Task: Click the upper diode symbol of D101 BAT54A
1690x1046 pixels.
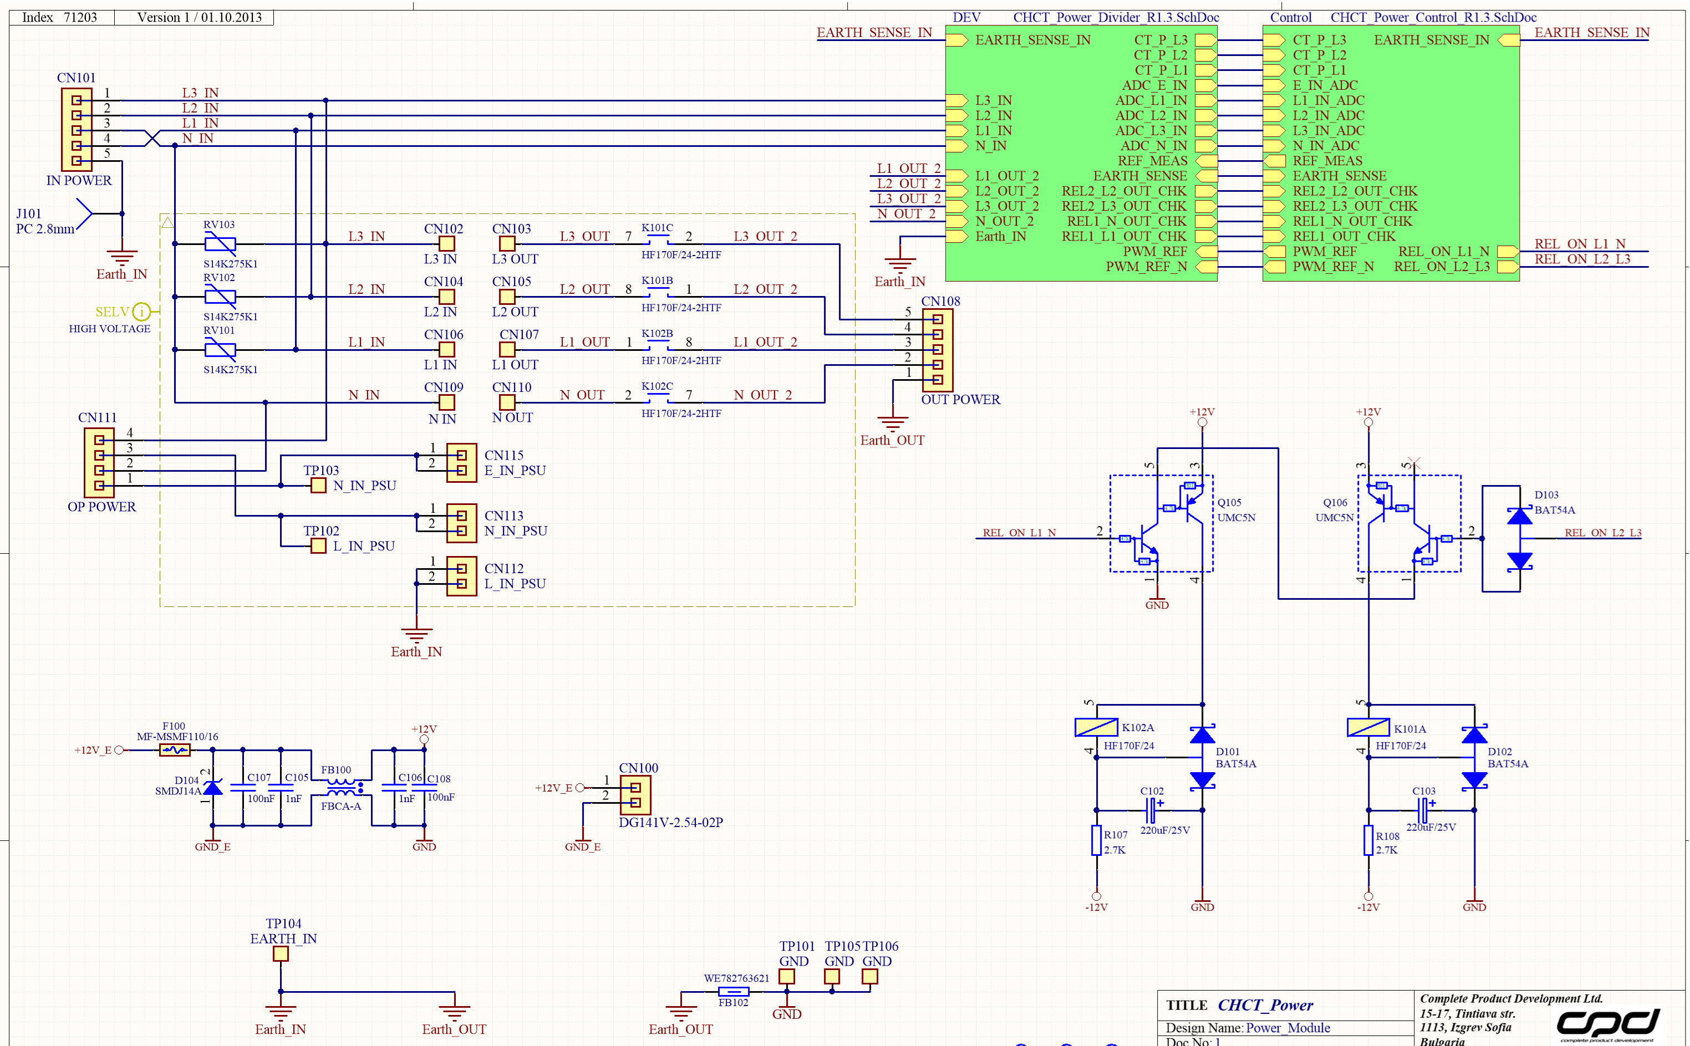Action: coord(1202,734)
